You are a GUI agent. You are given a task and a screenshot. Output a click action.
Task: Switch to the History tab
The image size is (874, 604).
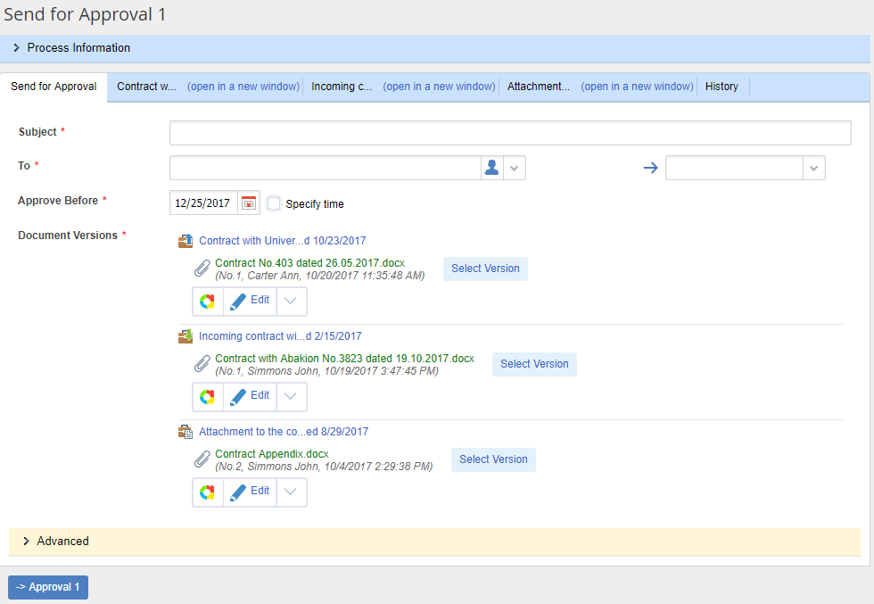721,87
